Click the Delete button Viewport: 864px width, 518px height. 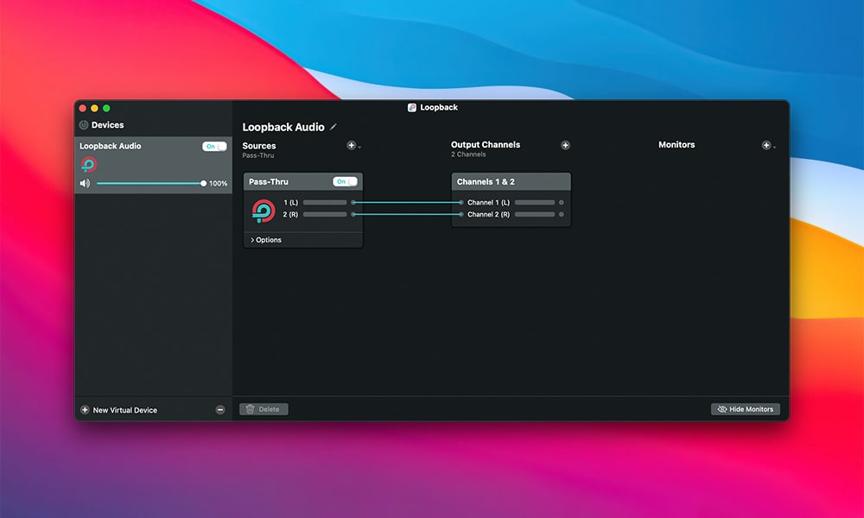pyautogui.click(x=264, y=409)
